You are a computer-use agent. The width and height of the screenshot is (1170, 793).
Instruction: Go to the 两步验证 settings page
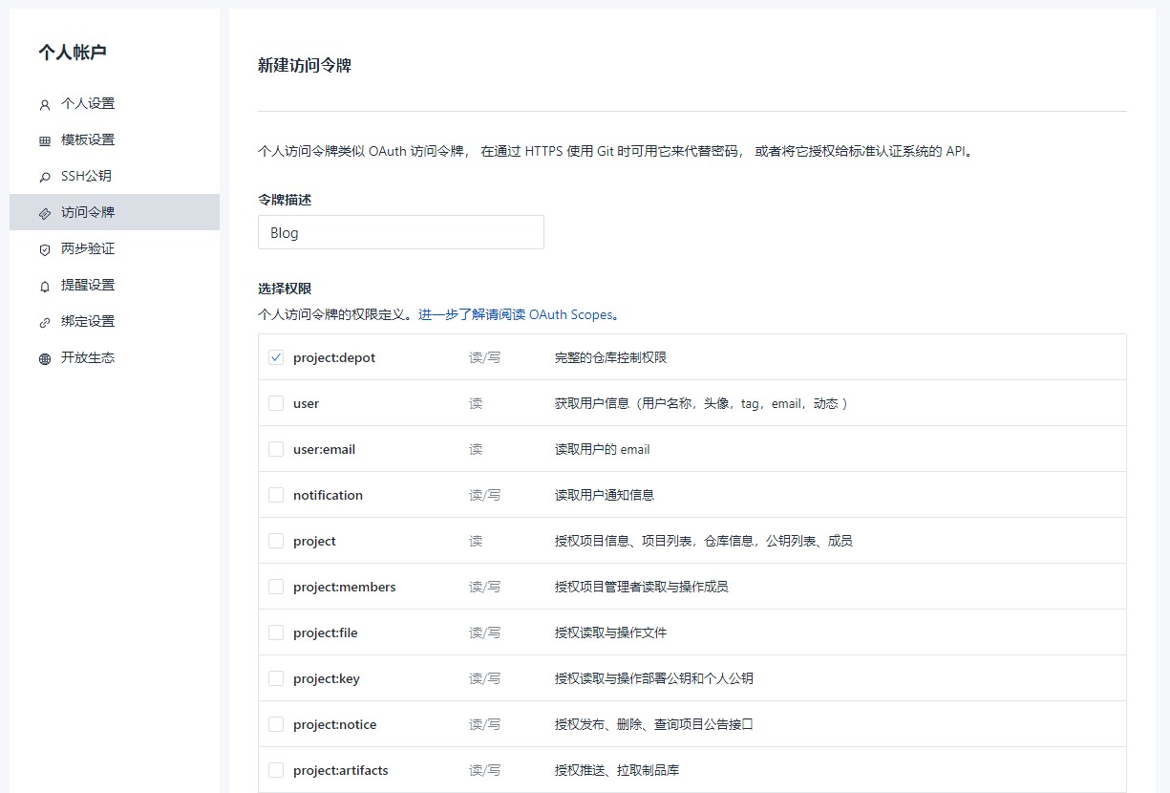coord(88,248)
